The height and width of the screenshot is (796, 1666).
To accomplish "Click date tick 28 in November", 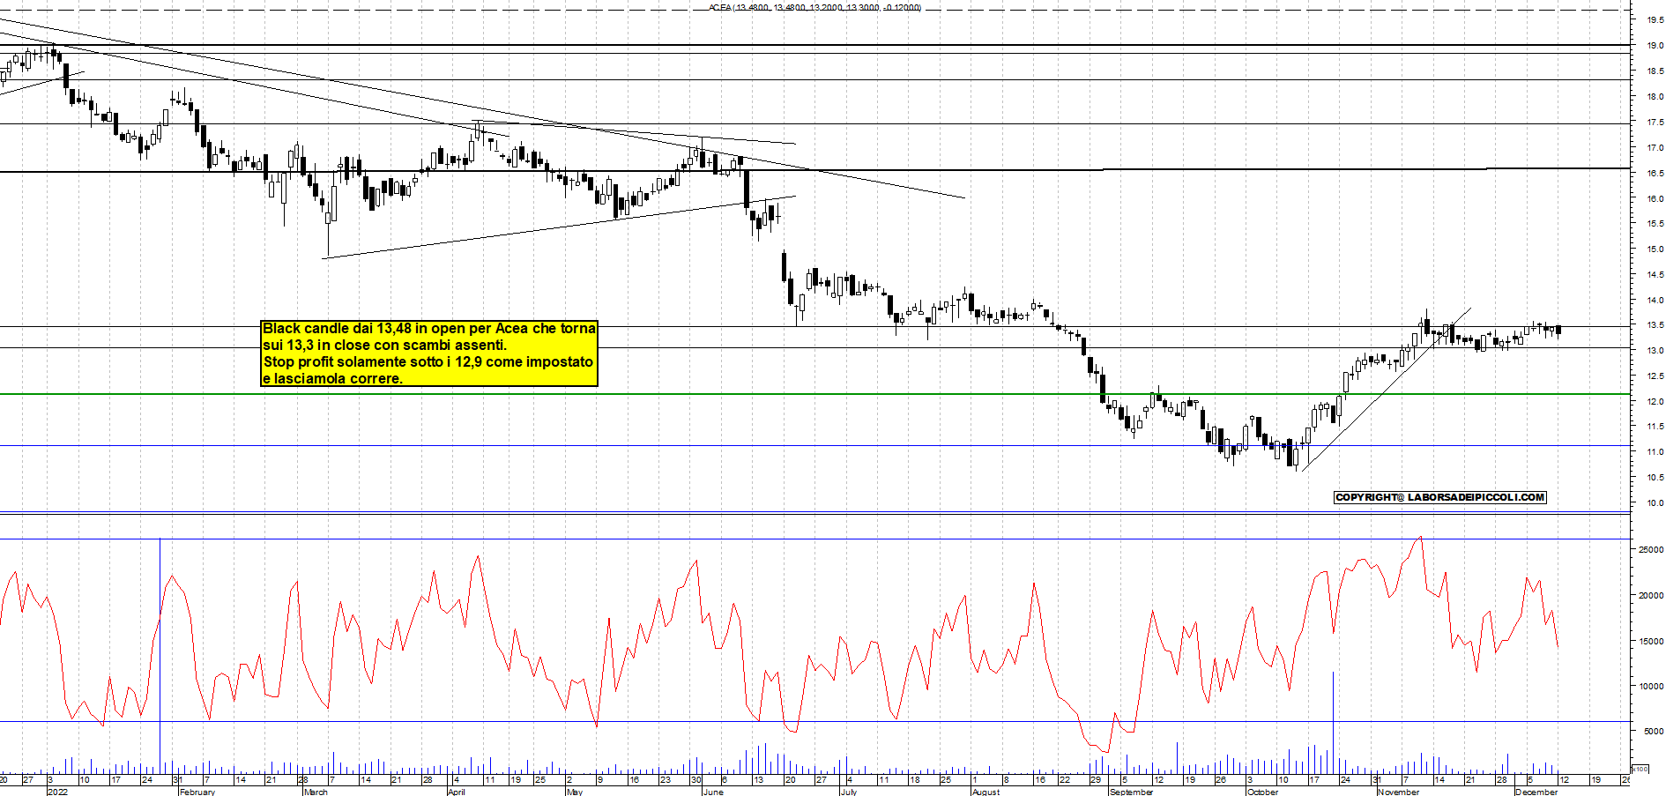I will [1502, 780].
